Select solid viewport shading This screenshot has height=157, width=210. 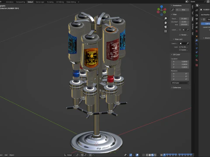pyautogui.click(x=150, y=155)
